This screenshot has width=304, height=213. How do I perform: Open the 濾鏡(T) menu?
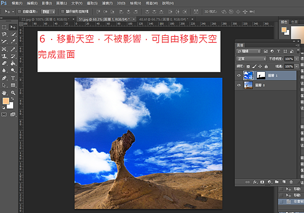coord(107,4)
